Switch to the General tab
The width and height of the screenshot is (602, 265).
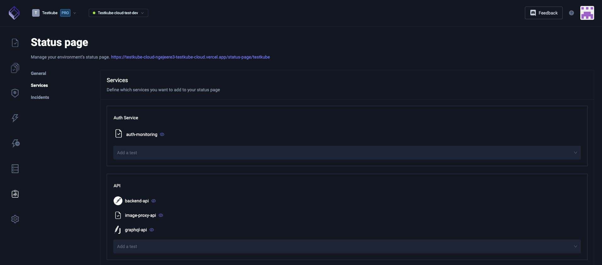[x=38, y=73]
